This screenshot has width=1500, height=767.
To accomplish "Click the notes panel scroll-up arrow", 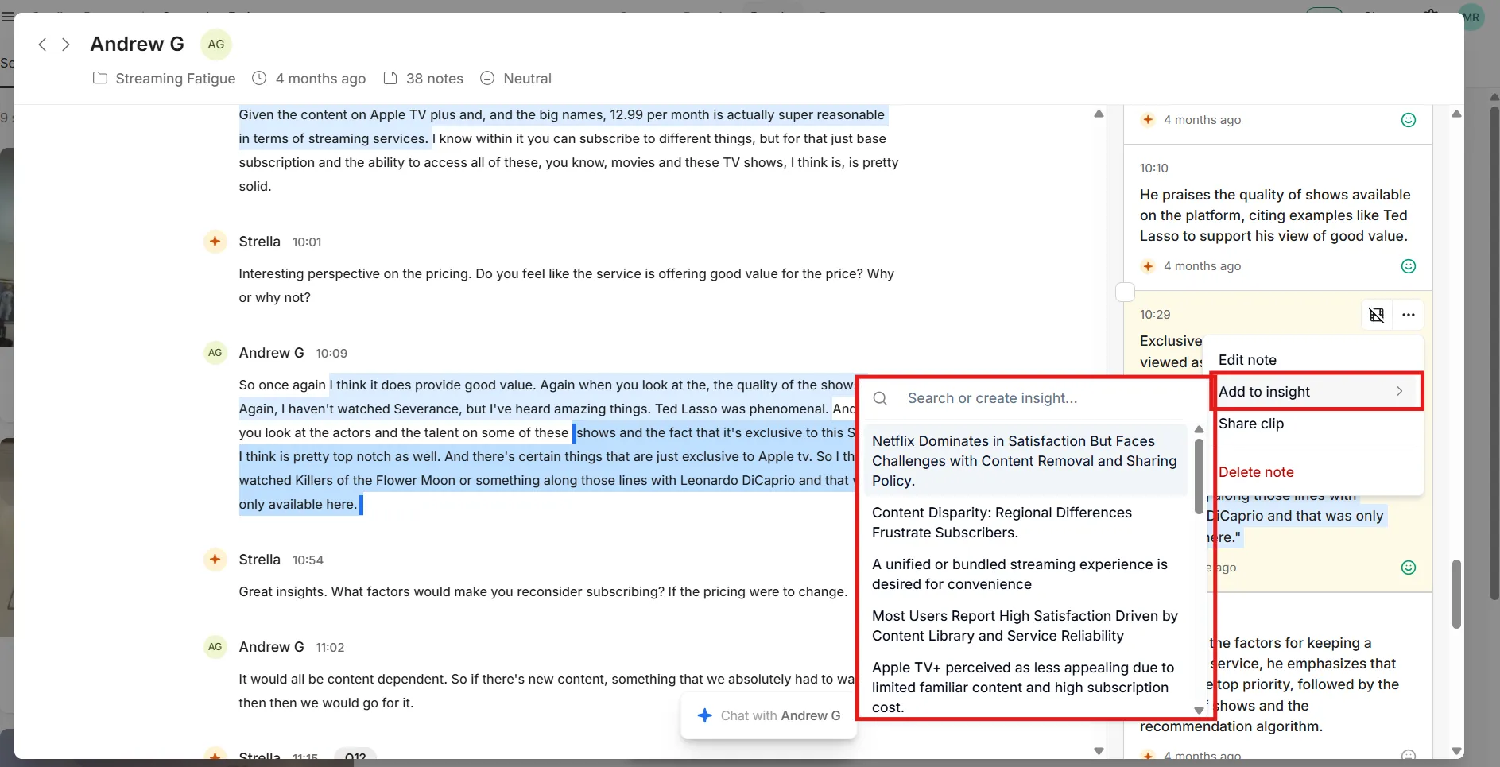I will [x=1456, y=114].
